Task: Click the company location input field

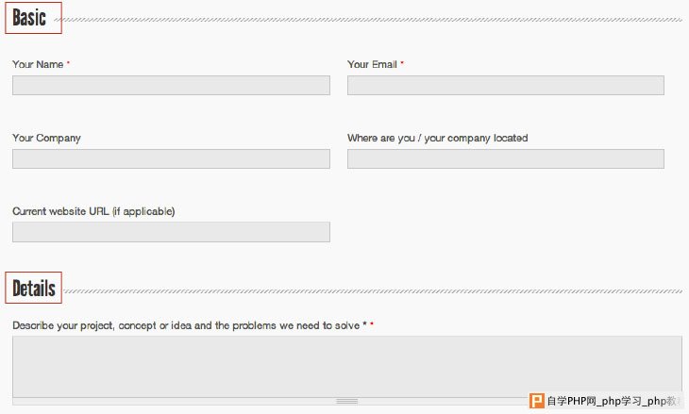Action: click(506, 158)
